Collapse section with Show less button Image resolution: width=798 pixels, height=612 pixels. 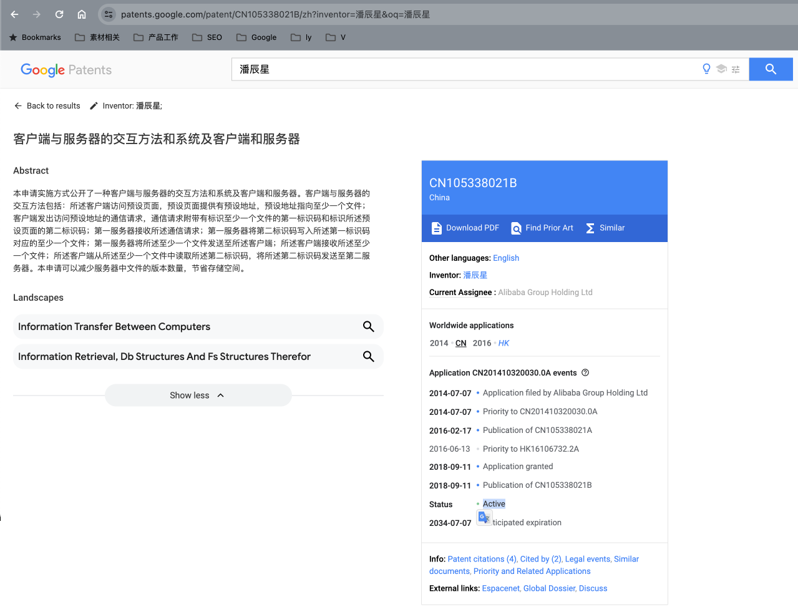198,396
